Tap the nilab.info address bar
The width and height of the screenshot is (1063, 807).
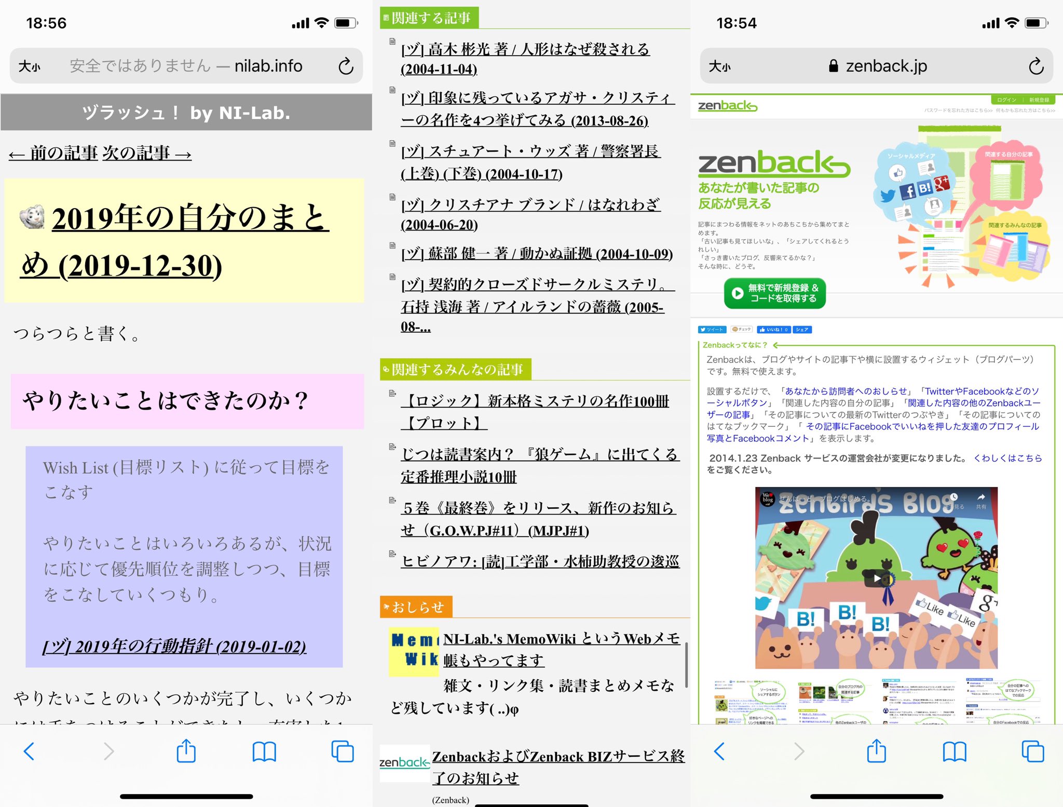(x=186, y=66)
